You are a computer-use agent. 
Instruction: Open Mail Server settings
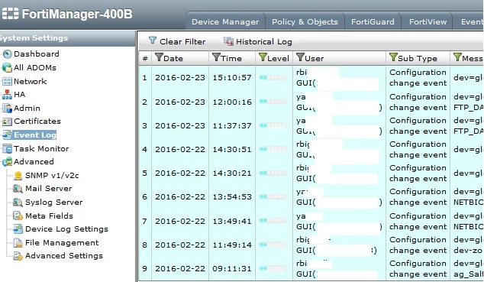(48, 189)
